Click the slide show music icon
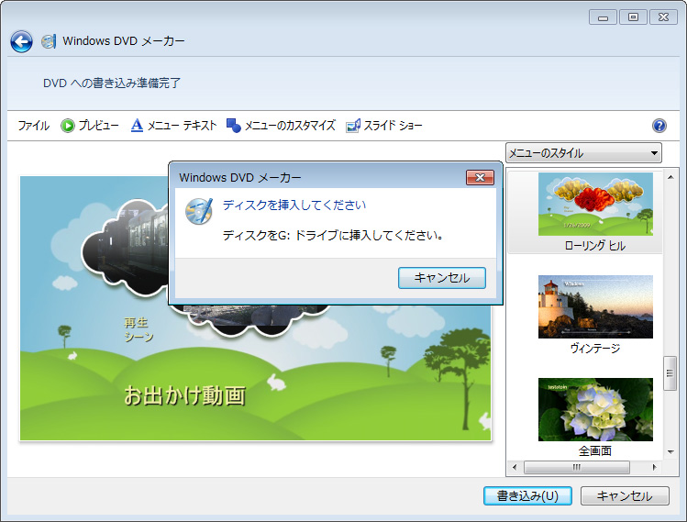687x522 pixels. tap(353, 126)
